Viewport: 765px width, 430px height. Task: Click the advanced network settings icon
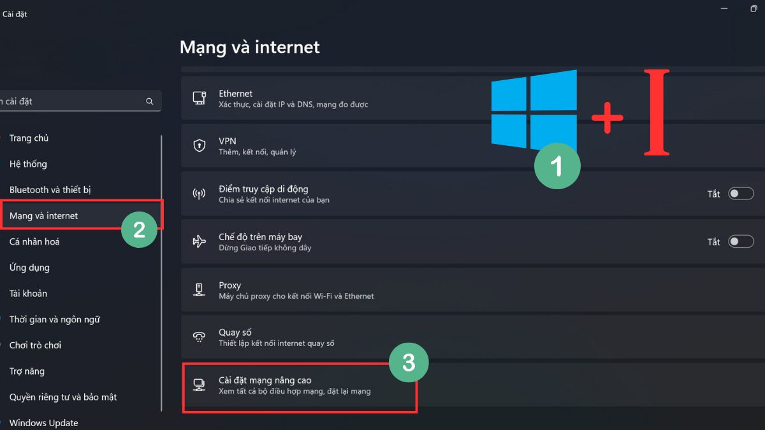coord(199,385)
